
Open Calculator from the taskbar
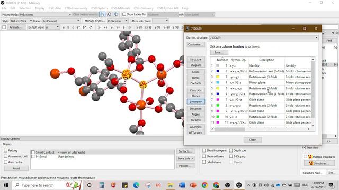pyautogui.click(x=102, y=185)
